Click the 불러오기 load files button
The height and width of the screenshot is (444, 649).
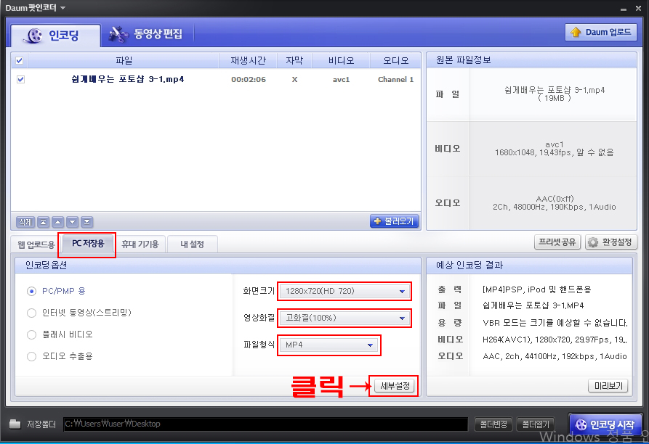394,221
